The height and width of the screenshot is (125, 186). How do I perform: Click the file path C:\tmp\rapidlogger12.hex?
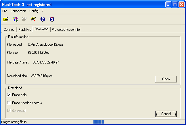tap(45, 45)
